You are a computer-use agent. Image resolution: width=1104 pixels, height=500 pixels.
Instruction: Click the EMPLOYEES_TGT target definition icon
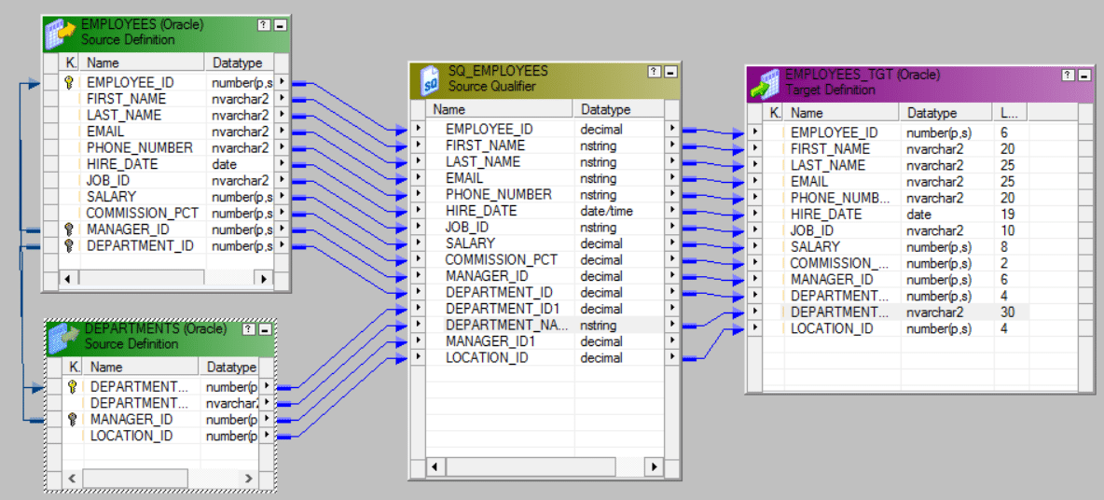(765, 82)
